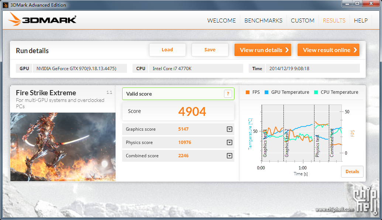The width and height of the screenshot is (382, 220).
Task: Open the Valid score help question mark
Action: click(228, 94)
